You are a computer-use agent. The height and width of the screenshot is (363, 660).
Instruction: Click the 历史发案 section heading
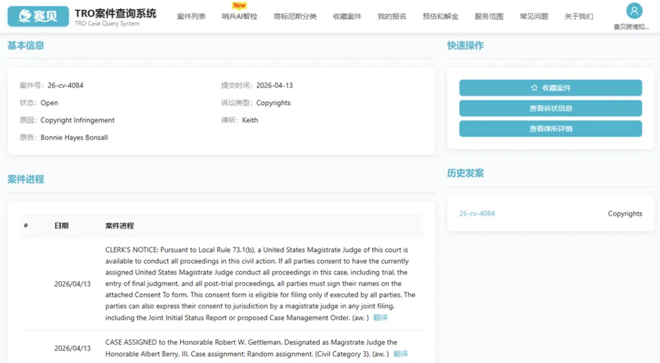tap(465, 173)
